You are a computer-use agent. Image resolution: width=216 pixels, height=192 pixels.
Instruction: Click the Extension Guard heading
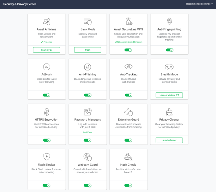point(128,119)
